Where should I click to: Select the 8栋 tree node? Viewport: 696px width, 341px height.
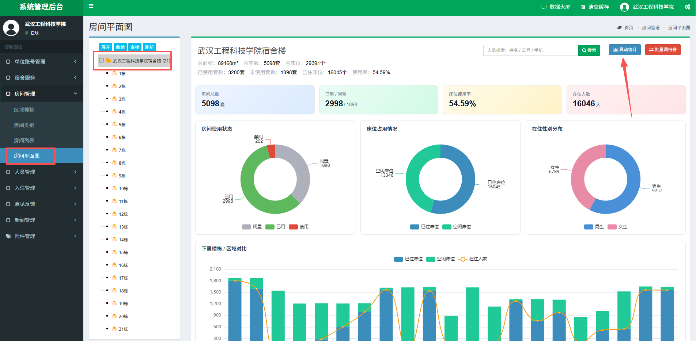[122, 163]
